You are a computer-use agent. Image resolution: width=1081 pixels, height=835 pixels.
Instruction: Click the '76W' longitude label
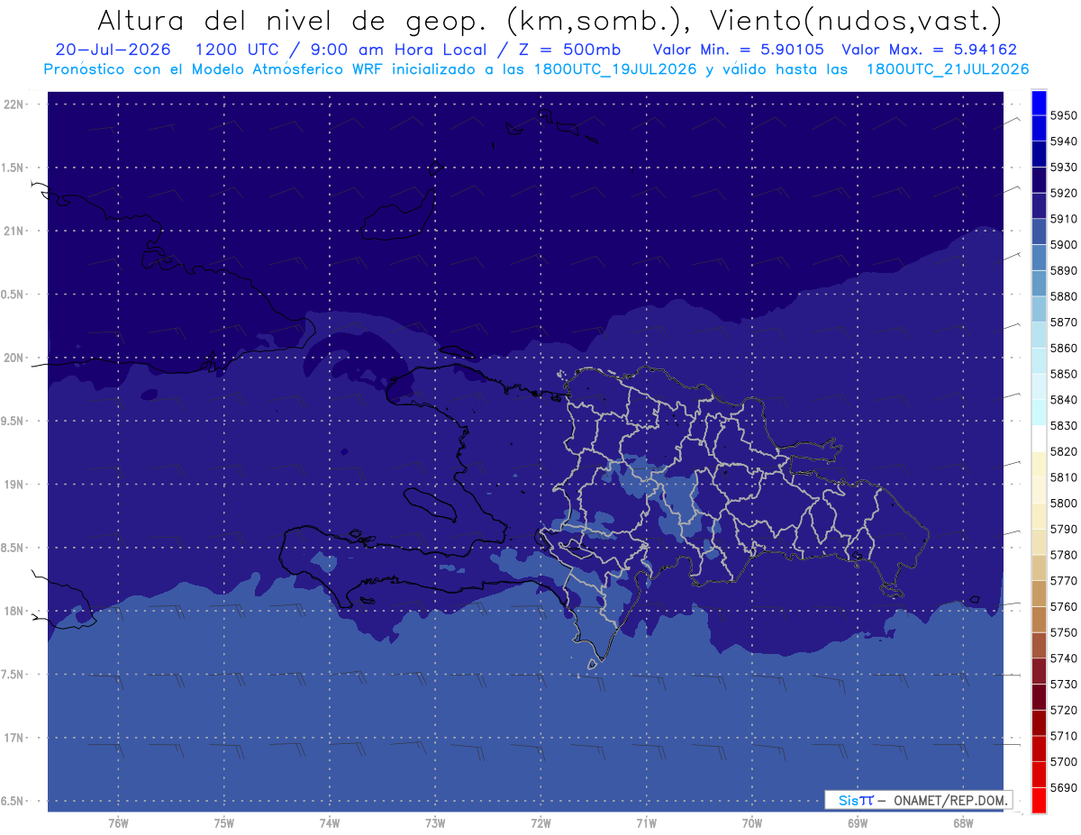(x=118, y=823)
